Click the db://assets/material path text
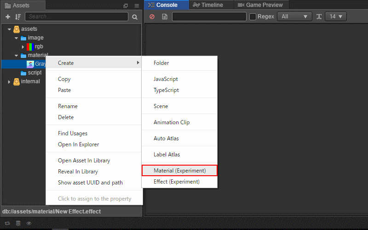The height and width of the screenshot is (230, 368). (52, 212)
